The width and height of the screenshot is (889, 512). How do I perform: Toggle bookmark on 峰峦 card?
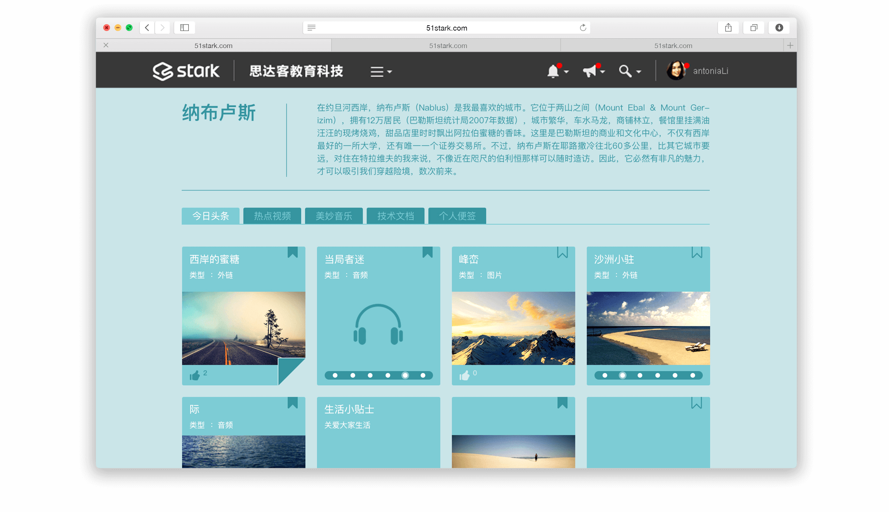coord(562,252)
